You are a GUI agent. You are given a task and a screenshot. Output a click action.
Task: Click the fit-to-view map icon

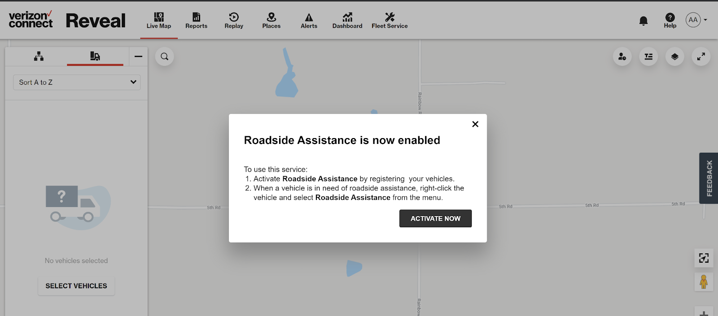click(x=704, y=258)
